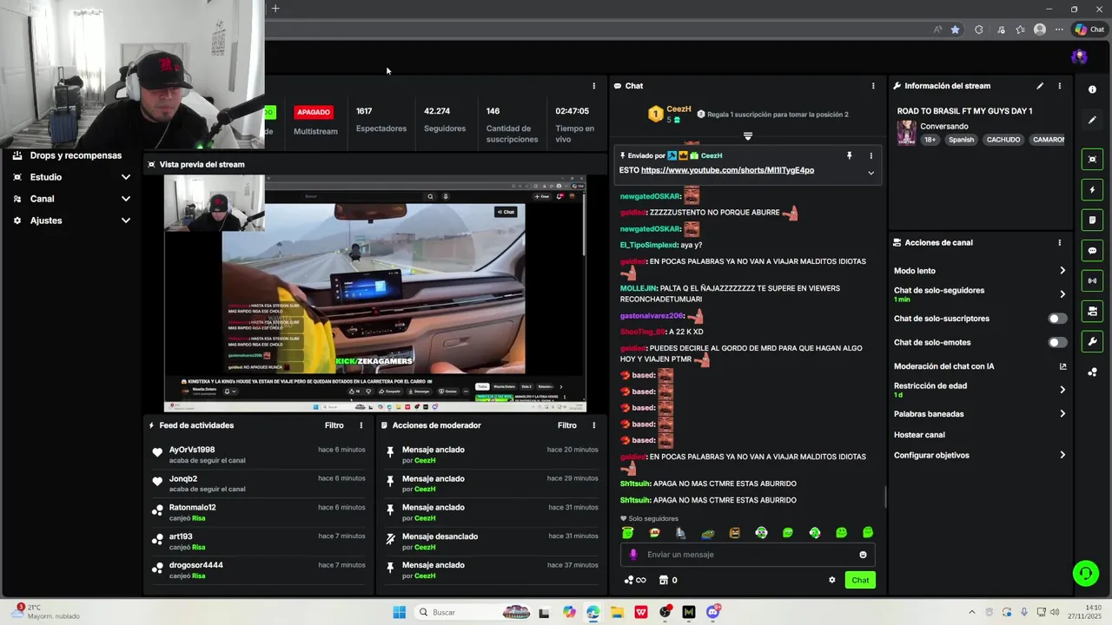Open Moderación del chat con IA
The height and width of the screenshot is (625, 1112).
[x=943, y=366]
